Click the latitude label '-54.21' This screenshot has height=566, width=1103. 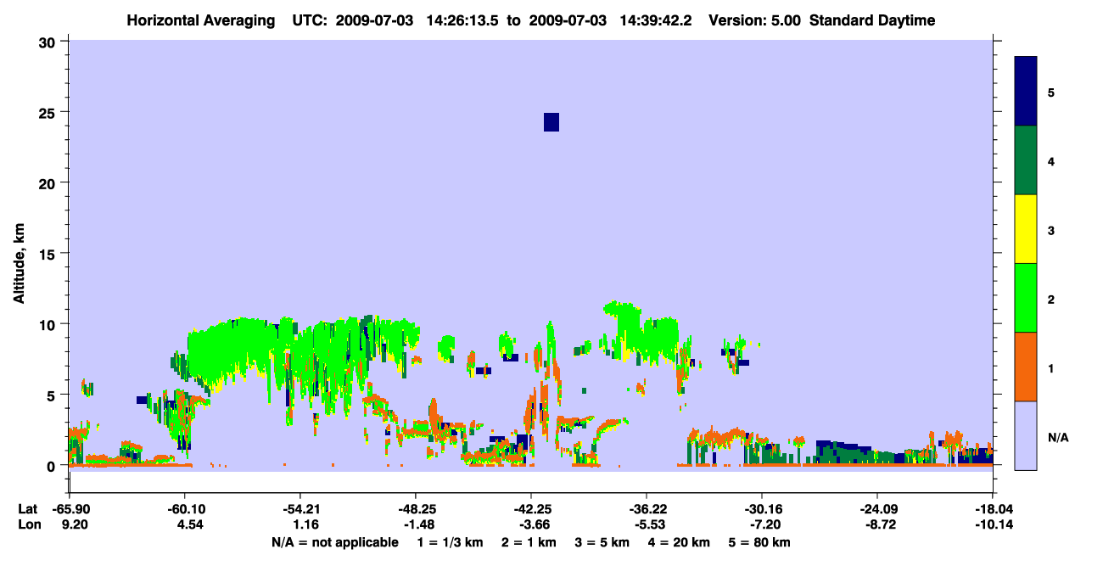(x=300, y=509)
